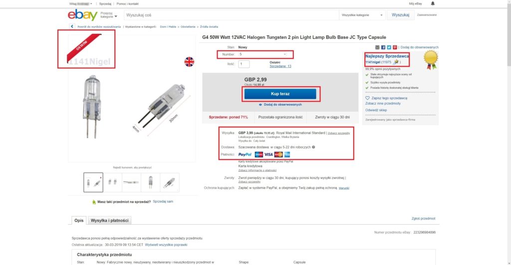The image size is (511, 265).
Task: Select the Opis tab
Action: click(79, 220)
